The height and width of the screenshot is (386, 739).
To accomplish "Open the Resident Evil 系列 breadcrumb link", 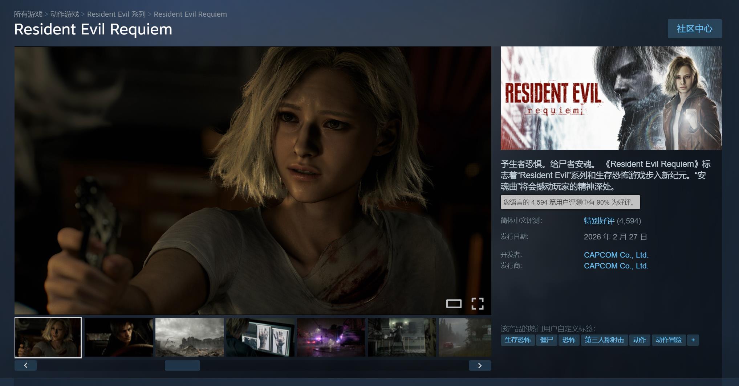I will point(116,14).
